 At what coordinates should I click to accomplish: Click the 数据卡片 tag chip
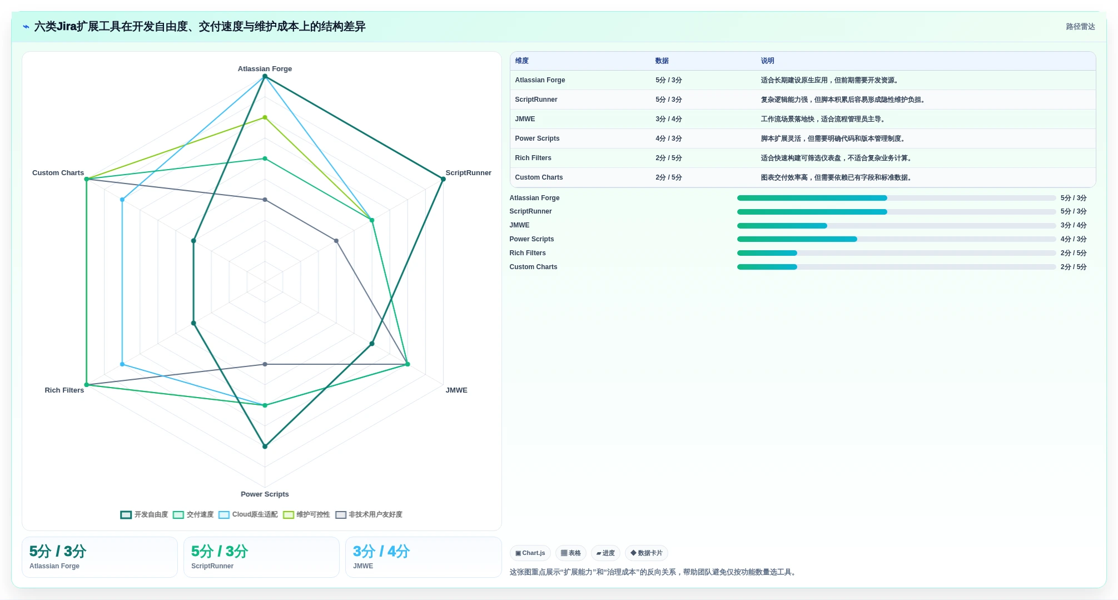(646, 553)
